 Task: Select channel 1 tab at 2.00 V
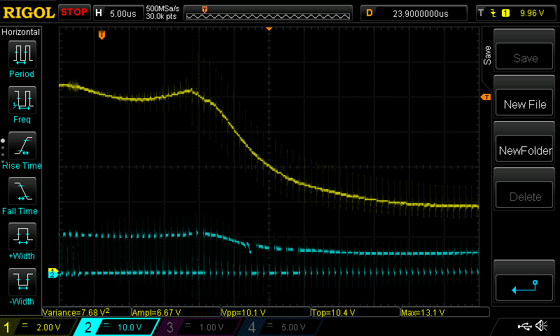coord(38,327)
